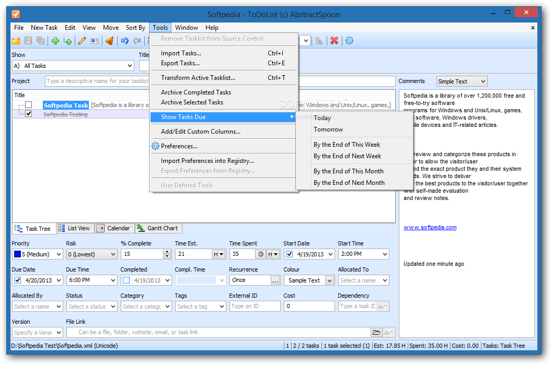Toggle the Start Date checkbox
This screenshot has height=365, width=552.
290,254
